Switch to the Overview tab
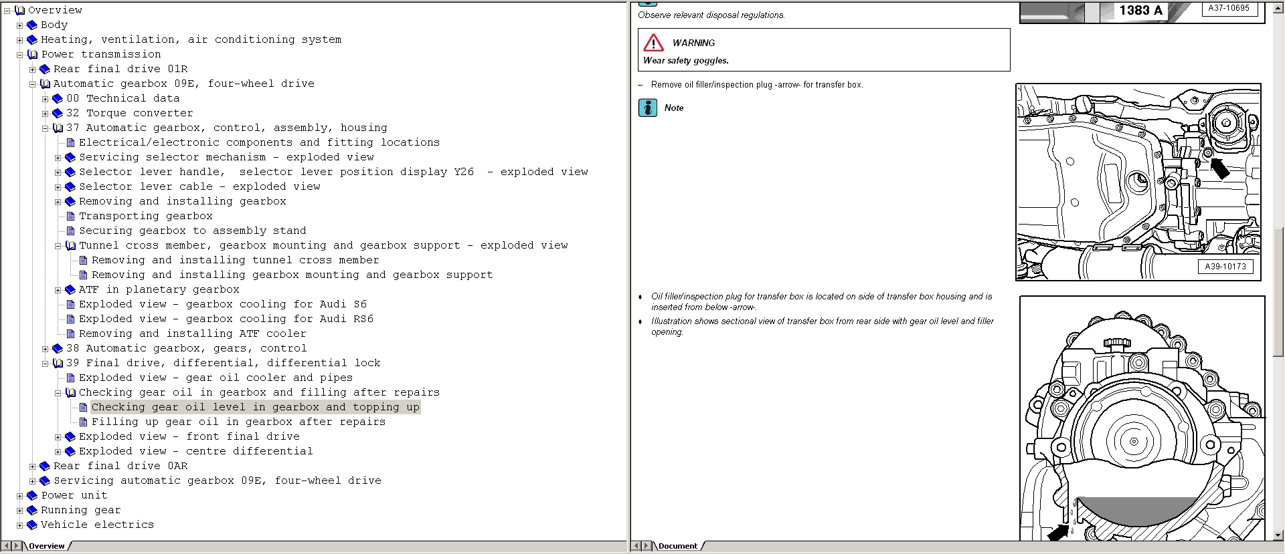The image size is (1285, 554). [46, 546]
